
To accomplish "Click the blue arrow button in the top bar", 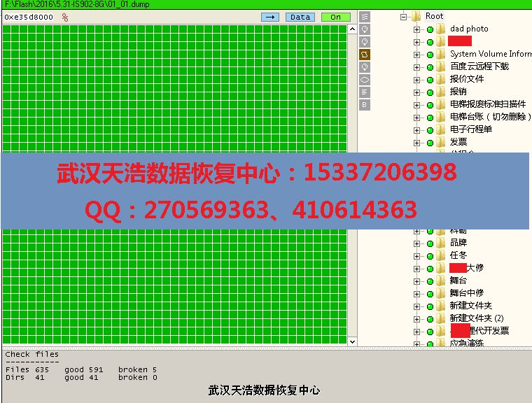I will coord(269,17).
